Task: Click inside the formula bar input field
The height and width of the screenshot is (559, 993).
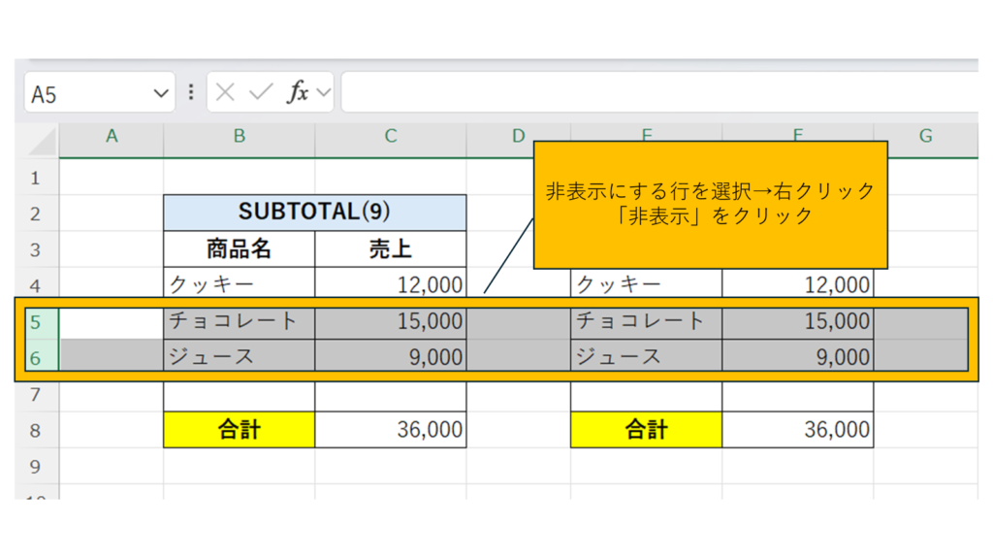Action: click(659, 92)
